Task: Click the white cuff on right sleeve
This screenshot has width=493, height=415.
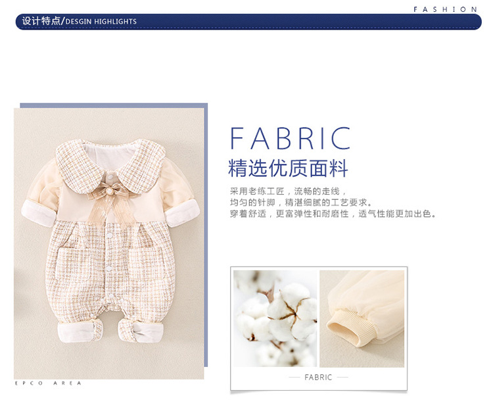Action: [184, 211]
